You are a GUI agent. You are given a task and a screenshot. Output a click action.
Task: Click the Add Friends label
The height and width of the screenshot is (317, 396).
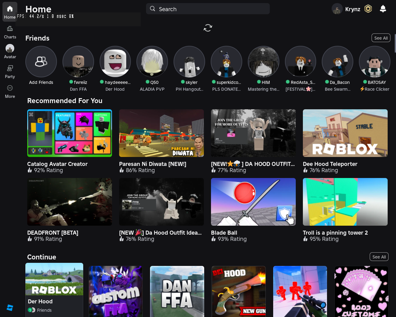pyautogui.click(x=41, y=82)
